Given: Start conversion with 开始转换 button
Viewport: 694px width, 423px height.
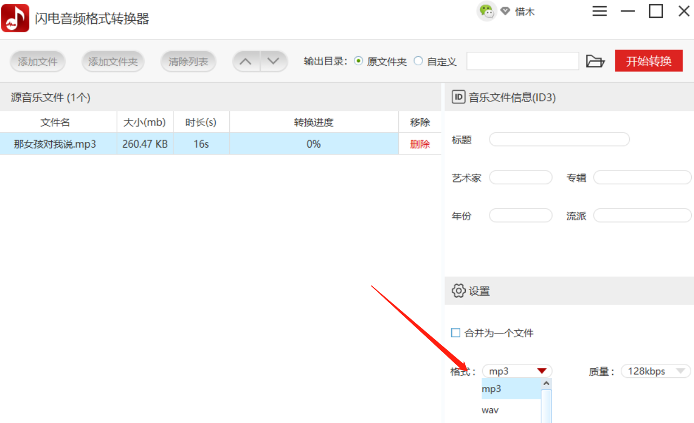Looking at the screenshot, I should (x=649, y=61).
